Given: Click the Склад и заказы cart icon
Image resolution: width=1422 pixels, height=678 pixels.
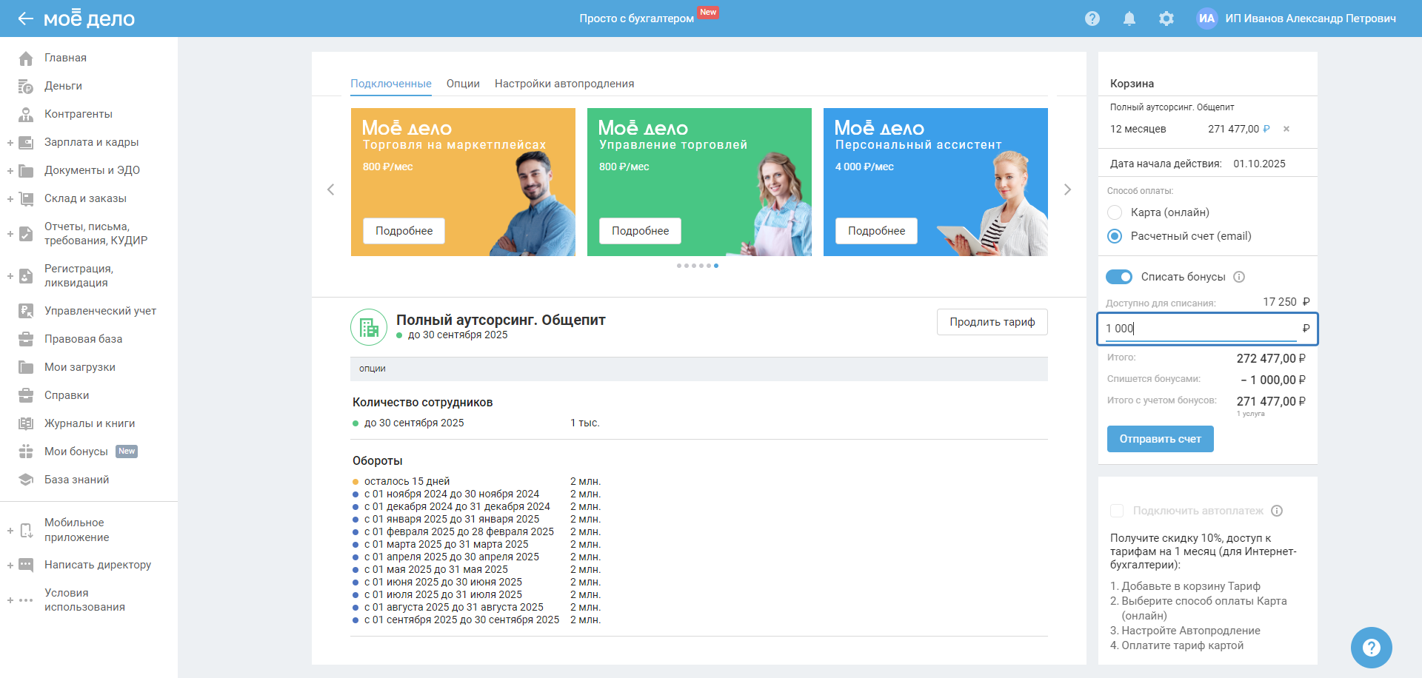Looking at the screenshot, I should click(26, 198).
